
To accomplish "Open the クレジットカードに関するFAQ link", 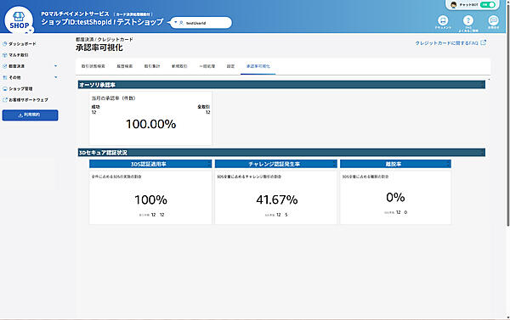I will [x=446, y=43].
